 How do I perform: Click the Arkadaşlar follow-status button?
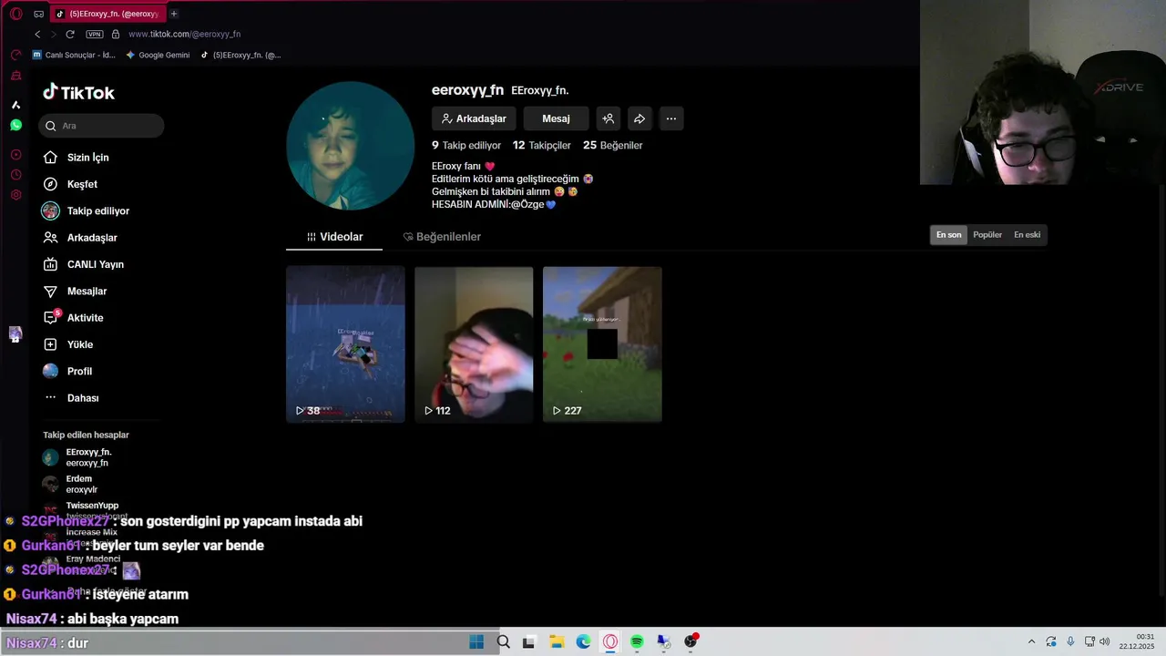(474, 118)
